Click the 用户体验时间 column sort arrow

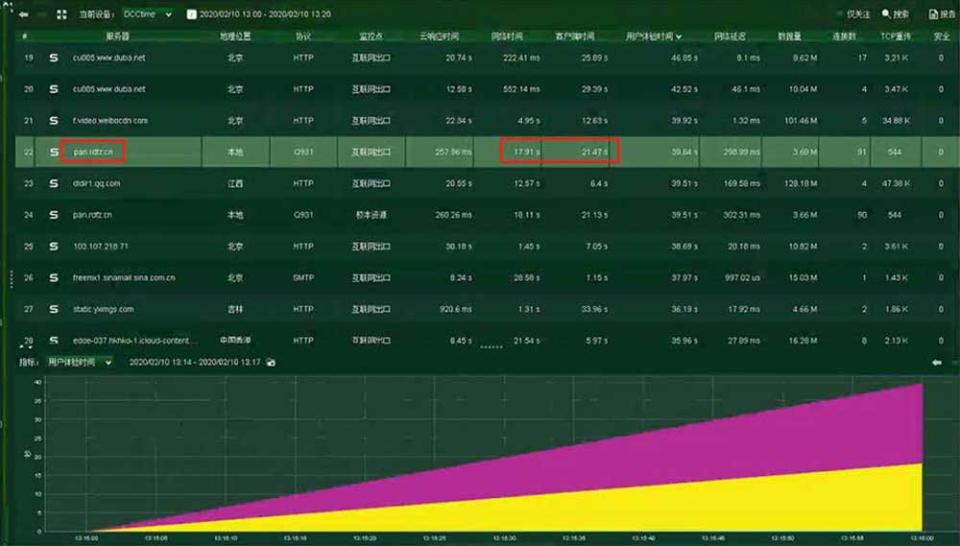[679, 36]
